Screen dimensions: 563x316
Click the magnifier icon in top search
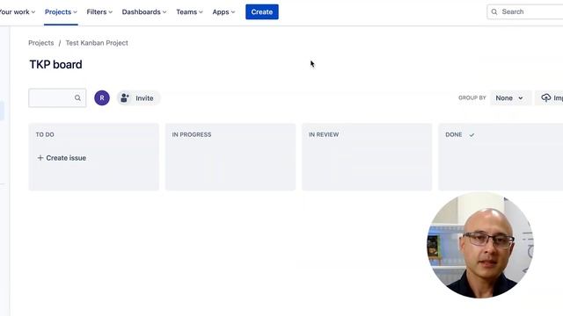(494, 11)
